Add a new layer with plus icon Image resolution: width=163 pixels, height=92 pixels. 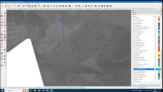point(133,14)
